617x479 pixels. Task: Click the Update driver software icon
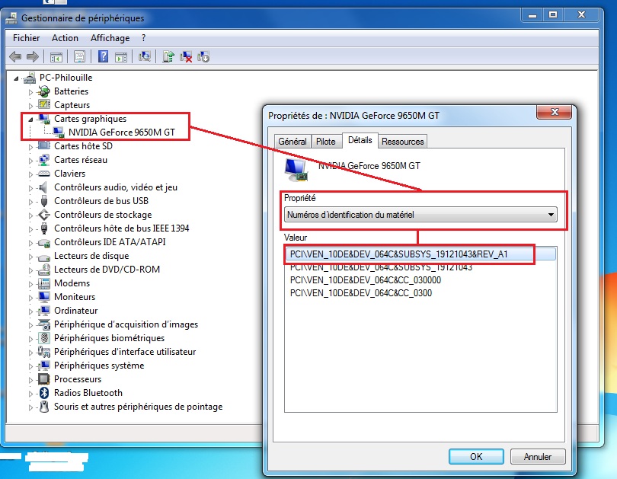coord(168,56)
